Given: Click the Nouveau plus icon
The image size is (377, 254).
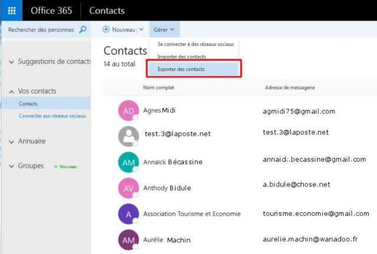Looking at the screenshot, I should click(x=106, y=29).
